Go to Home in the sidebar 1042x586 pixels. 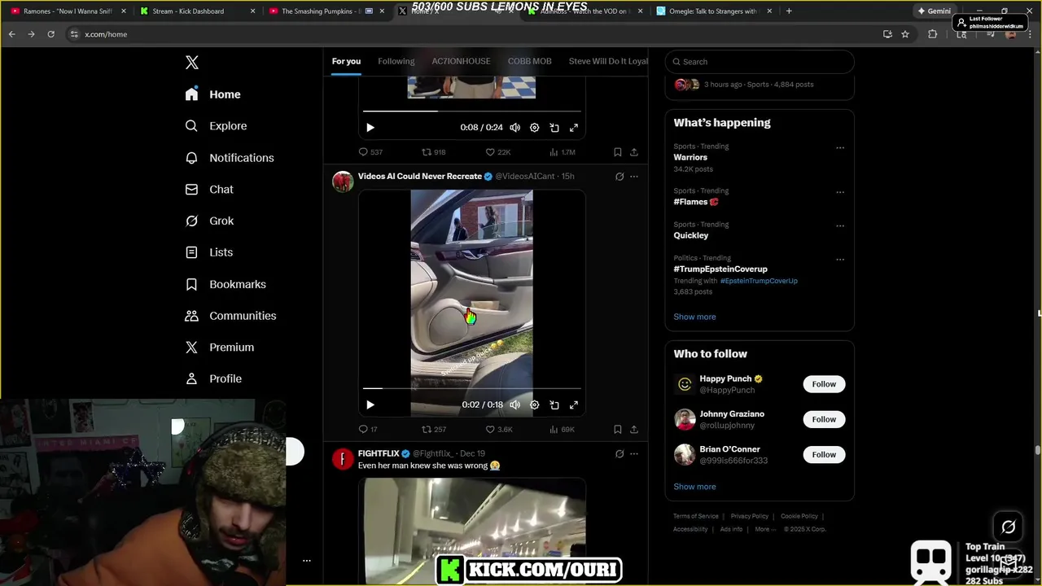pyautogui.click(x=212, y=94)
